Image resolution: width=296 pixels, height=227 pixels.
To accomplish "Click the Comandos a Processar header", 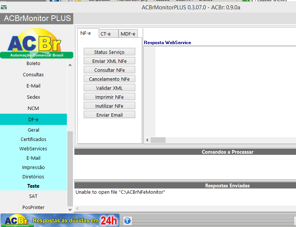I will [185, 152].
